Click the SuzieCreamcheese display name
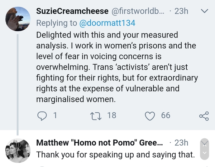This screenshot has height=167, width=215. pyautogui.click(x=73, y=11)
